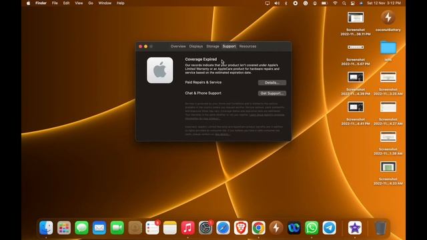Launch Music app from the Dock
The image size is (427, 240).
(x=188, y=228)
